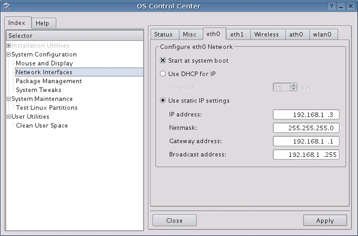Switch to the Index tab
The height and width of the screenshot is (236, 358).
(x=18, y=22)
